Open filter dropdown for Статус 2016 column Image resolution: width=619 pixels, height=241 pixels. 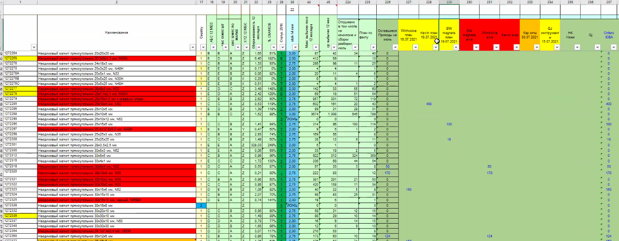coord(282,48)
